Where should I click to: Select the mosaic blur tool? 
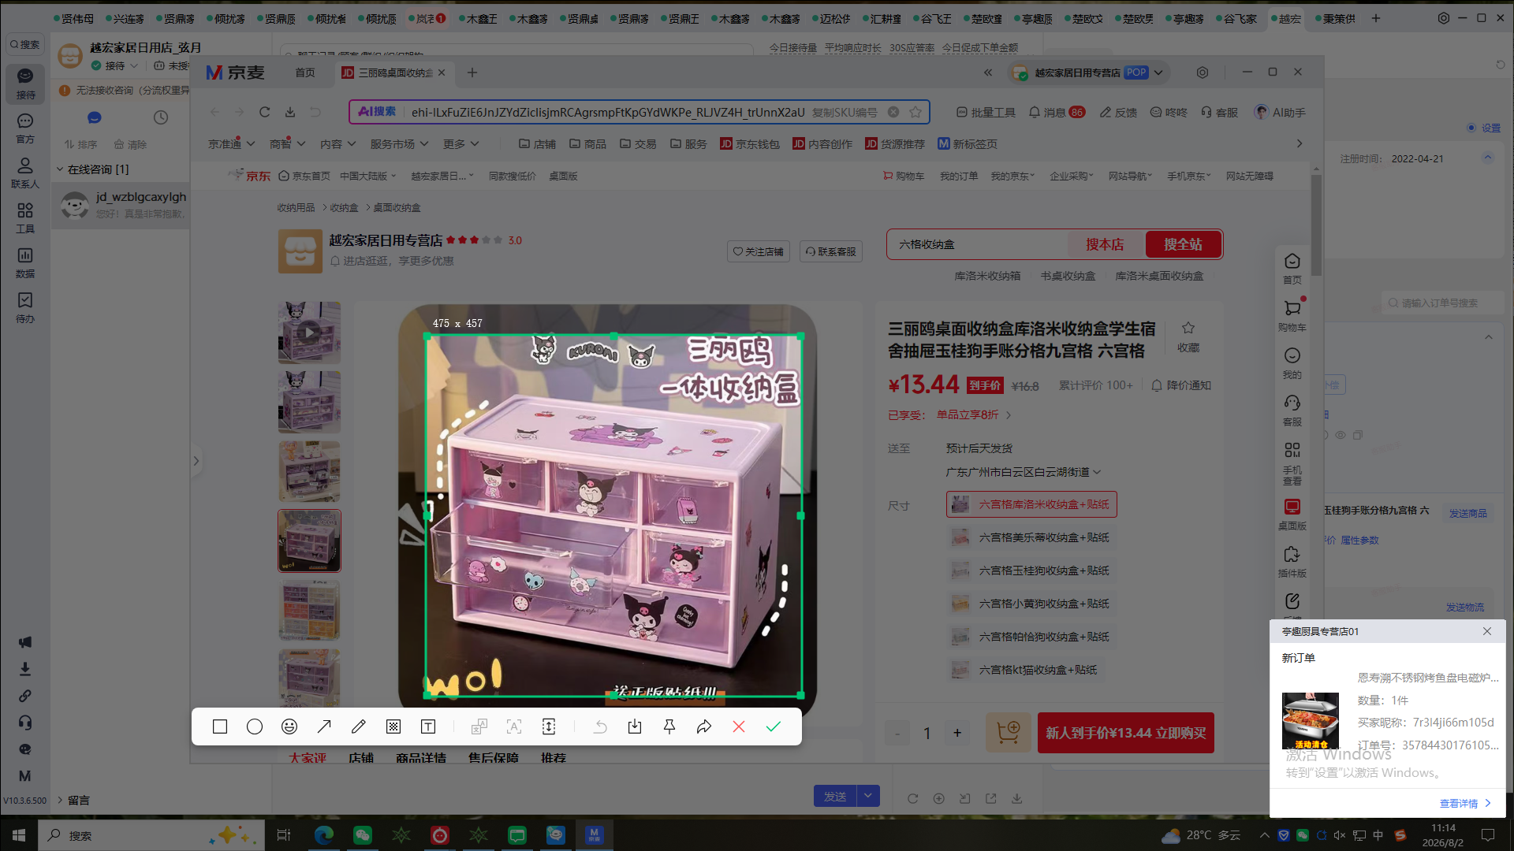tap(393, 727)
